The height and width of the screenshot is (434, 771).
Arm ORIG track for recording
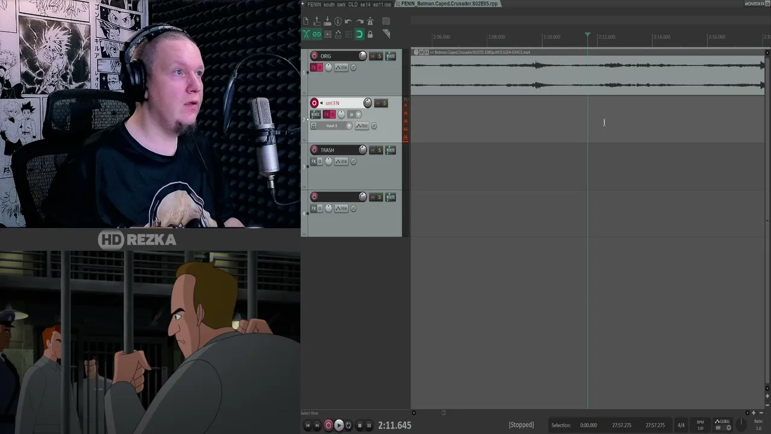pyautogui.click(x=314, y=56)
